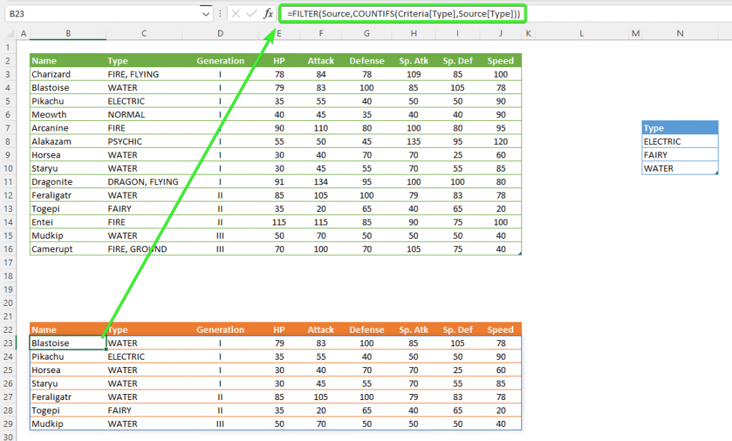Screen dimensions: 732x441
Task: Select column E header
Action: coord(279,33)
